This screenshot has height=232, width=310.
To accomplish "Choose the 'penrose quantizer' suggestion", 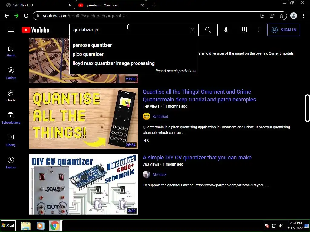I will [134, 45].
